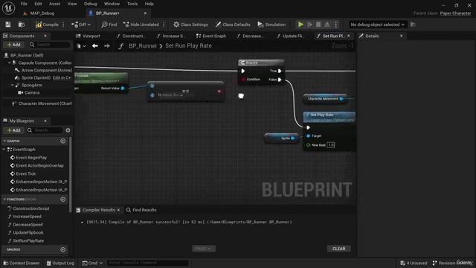Screen dimensions: 476x268
Task: Open play mode options dots
Action: (335, 25)
